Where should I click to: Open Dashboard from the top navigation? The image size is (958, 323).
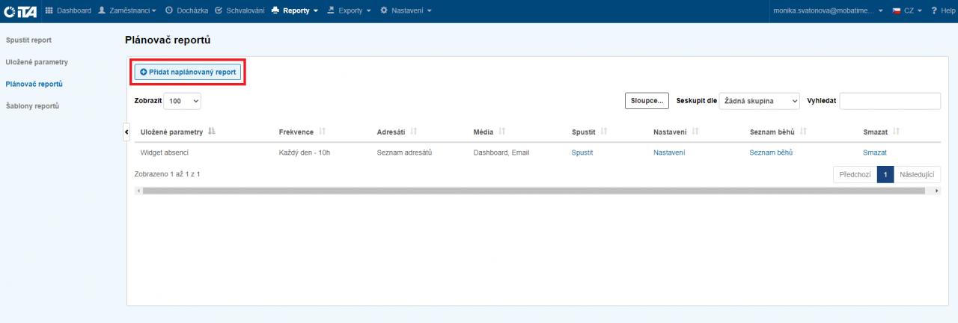tap(68, 10)
